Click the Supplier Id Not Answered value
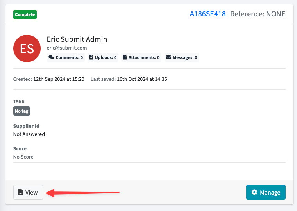The image size is (297, 211). click(x=29, y=134)
